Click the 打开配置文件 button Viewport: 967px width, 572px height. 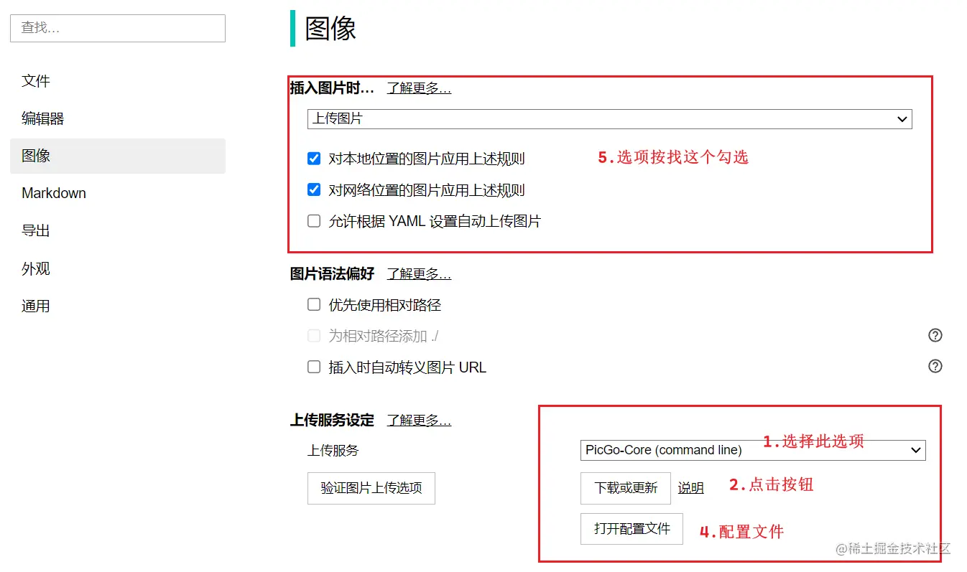[x=631, y=529]
